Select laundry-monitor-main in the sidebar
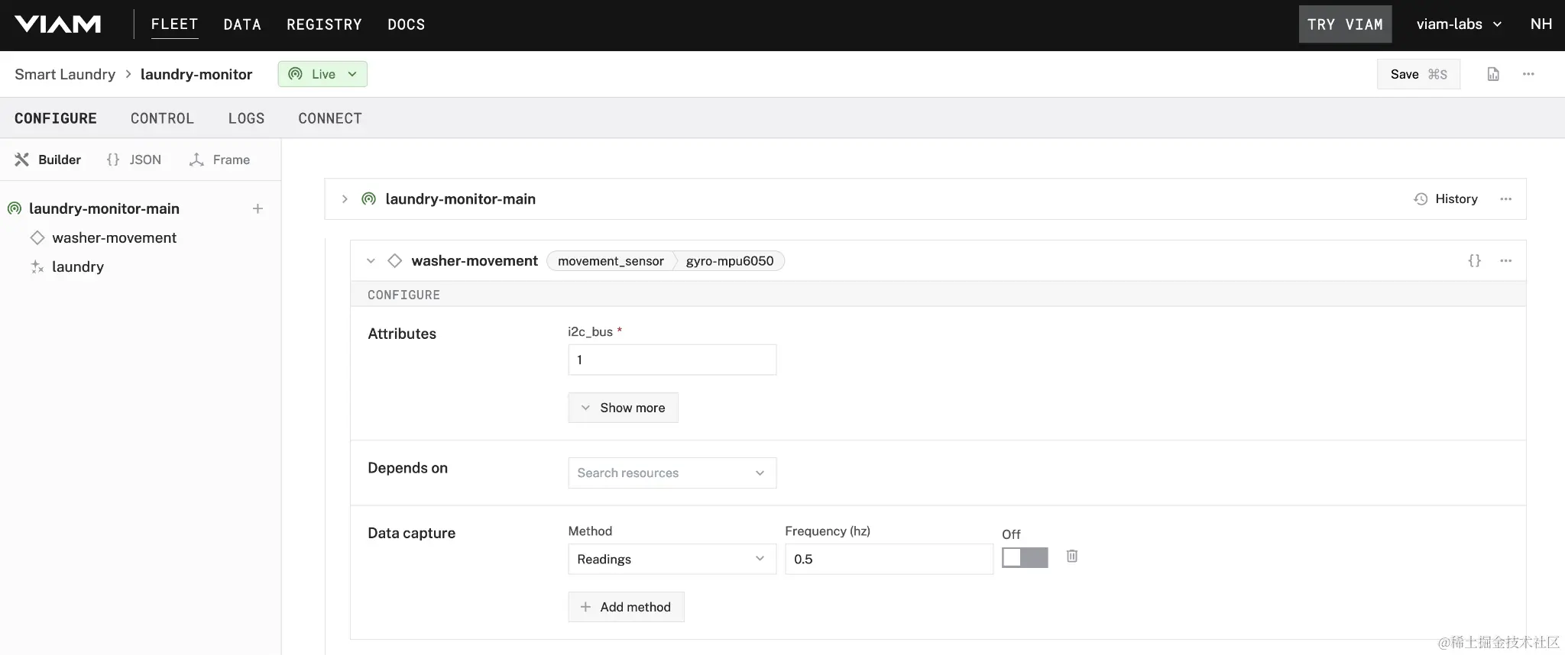Viewport: 1565px width, 655px height. [104, 208]
